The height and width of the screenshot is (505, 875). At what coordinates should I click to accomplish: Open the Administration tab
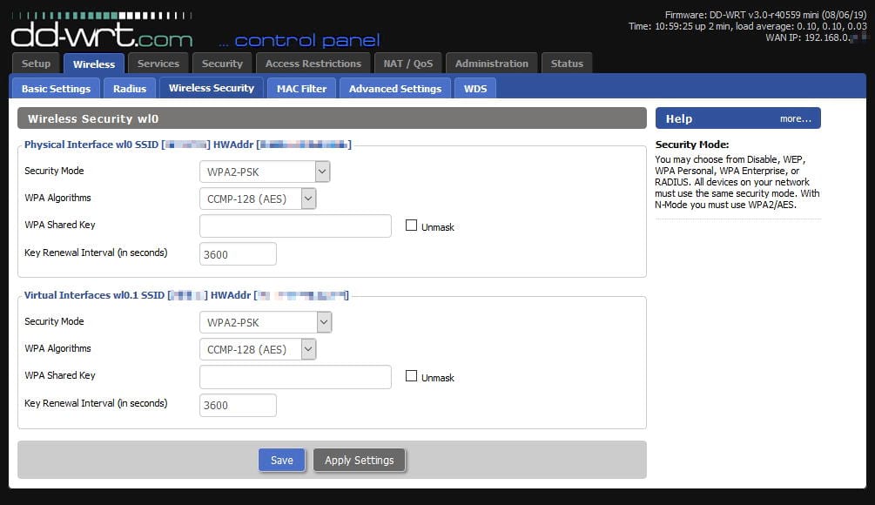491,63
